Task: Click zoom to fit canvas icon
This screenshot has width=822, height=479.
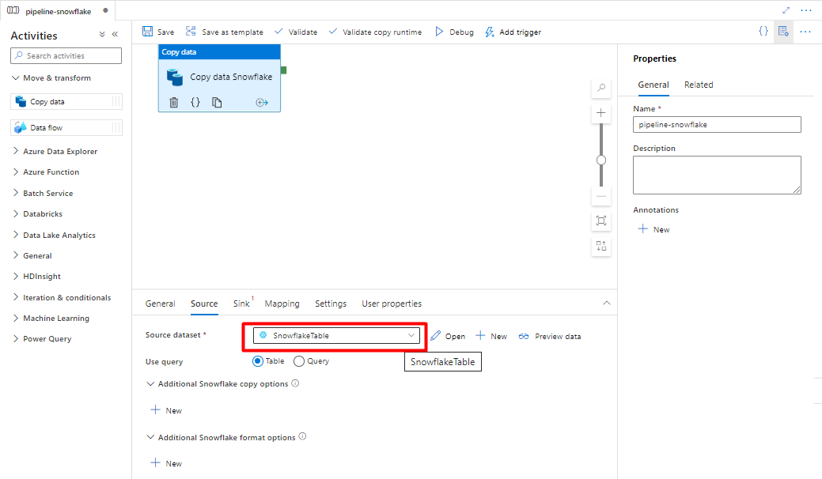Action: 601,221
